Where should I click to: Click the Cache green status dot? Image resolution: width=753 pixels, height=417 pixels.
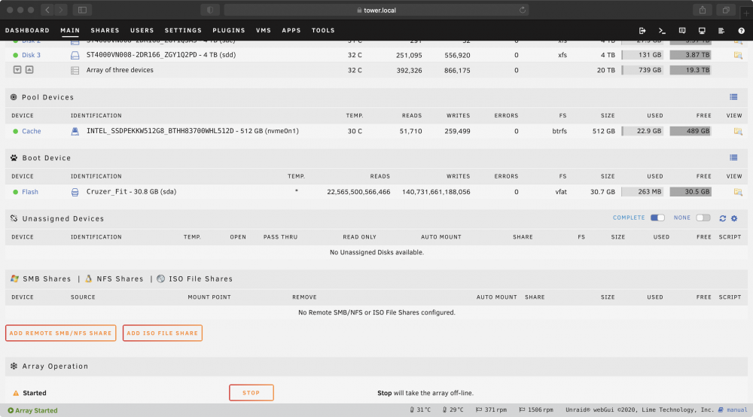pos(15,131)
